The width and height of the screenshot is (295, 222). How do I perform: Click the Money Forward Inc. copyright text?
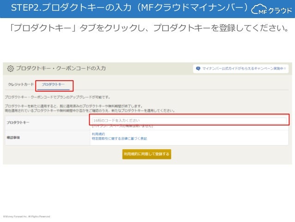pos(26,216)
